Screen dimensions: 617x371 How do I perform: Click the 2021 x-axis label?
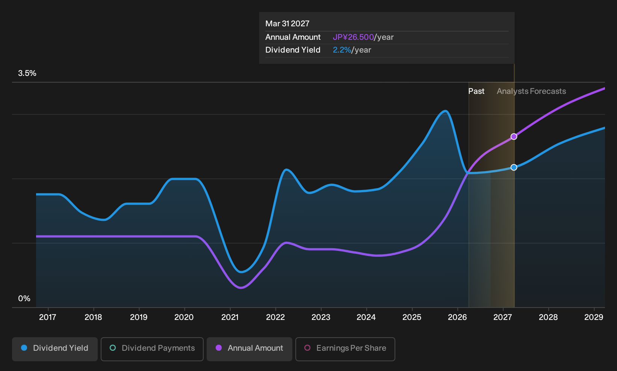pyautogui.click(x=230, y=317)
